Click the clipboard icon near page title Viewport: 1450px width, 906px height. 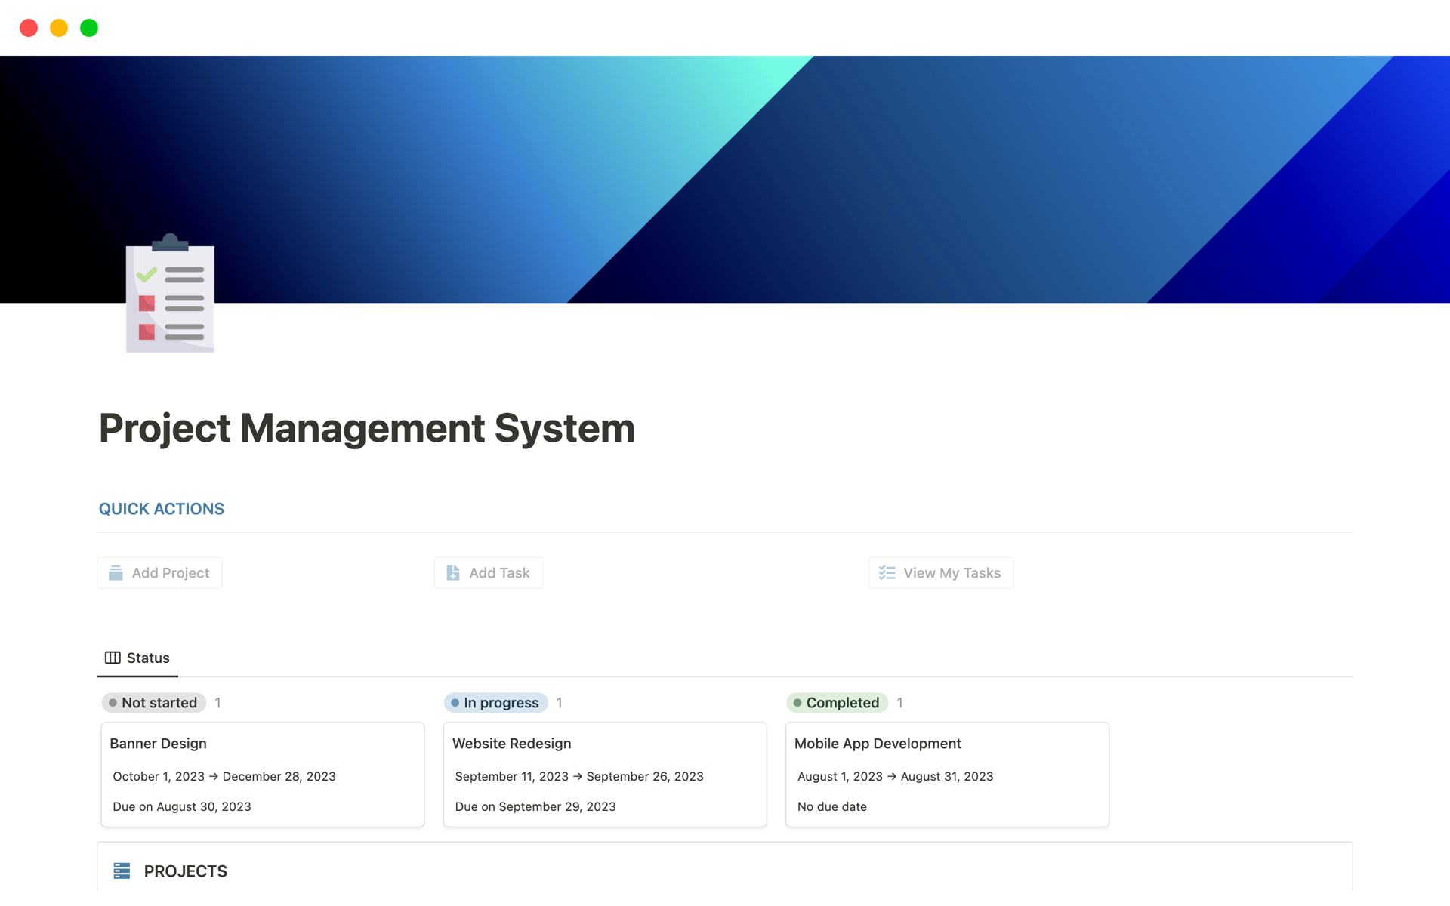coord(168,294)
